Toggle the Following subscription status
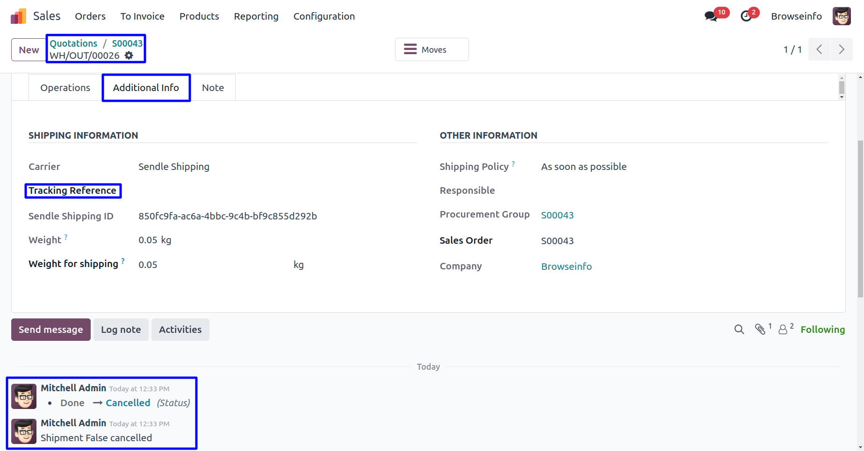The height and width of the screenshot is (451, 864). coord(822,330)
